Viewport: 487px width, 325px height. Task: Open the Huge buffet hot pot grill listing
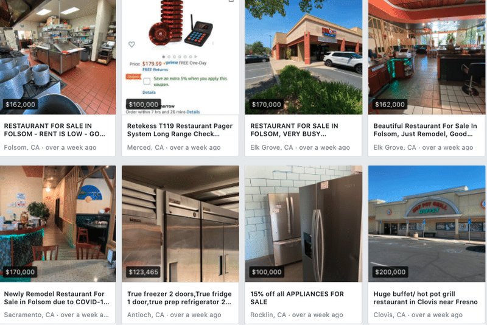(425, 298)
